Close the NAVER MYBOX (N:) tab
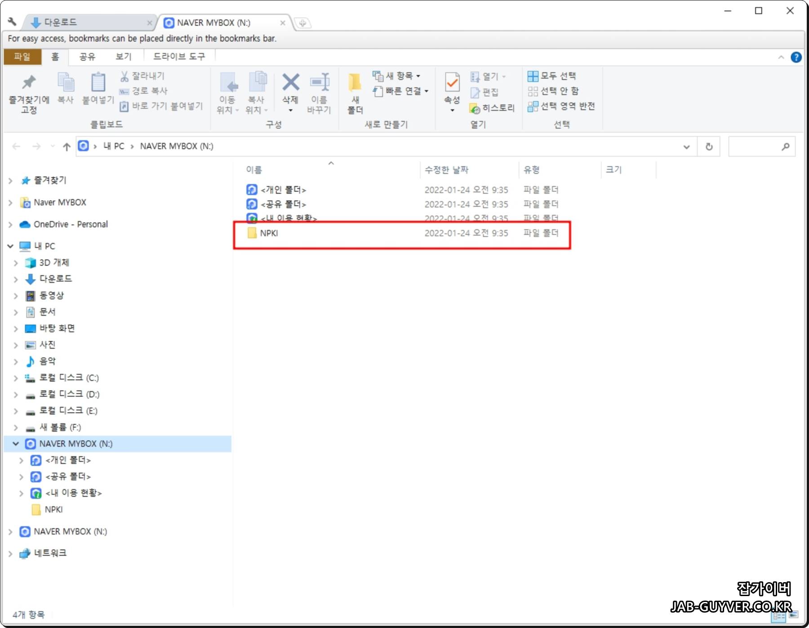The image size is (809, 628). coord(283,23)
